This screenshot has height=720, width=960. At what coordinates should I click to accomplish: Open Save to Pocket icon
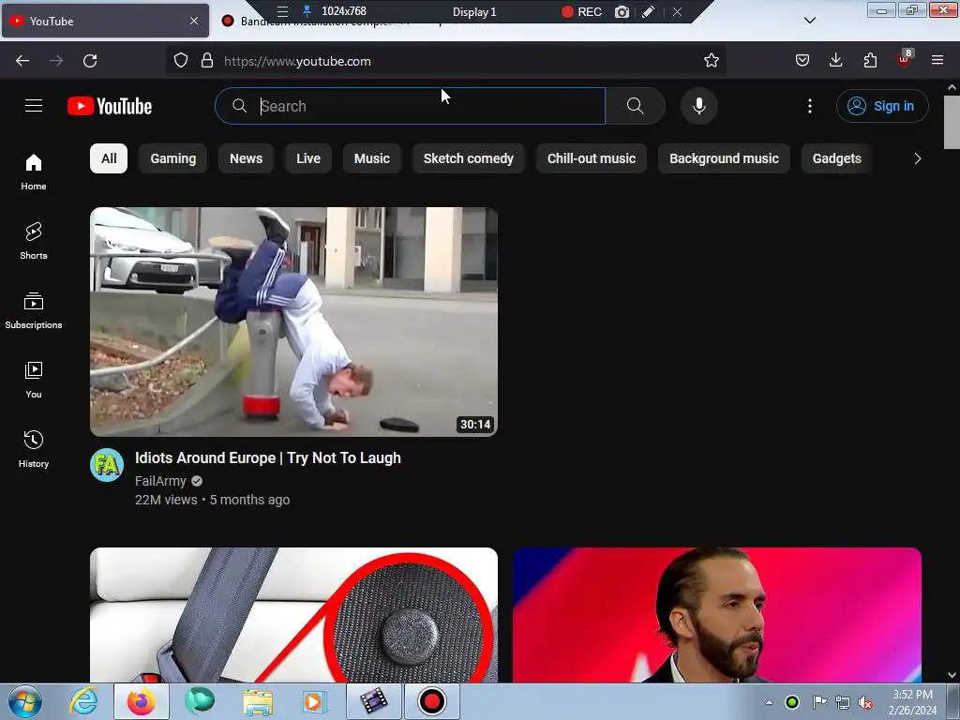pos(802,61)
